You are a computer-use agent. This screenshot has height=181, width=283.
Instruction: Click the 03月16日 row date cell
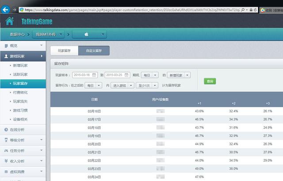[94, 111]
